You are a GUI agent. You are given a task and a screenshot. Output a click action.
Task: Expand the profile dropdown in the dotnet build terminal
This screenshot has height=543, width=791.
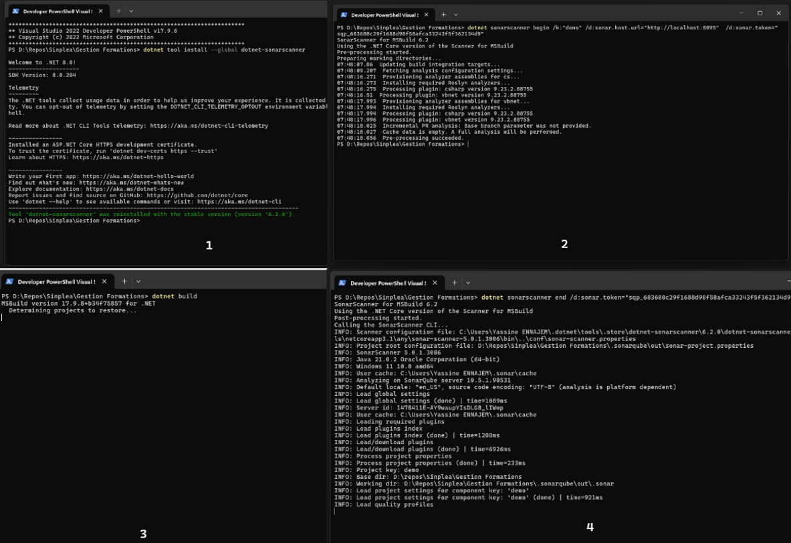coord(138,282)
